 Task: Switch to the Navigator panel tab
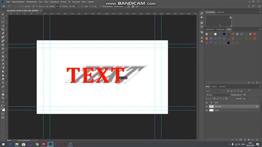click(221, 12)
